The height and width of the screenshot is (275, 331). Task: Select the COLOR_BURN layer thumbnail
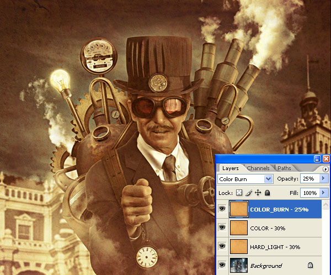[x=239, y=209]
